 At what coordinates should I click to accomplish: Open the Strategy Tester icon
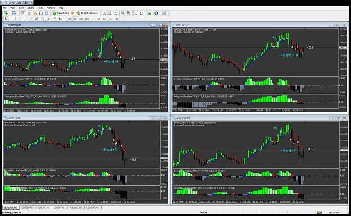(47, 13)
